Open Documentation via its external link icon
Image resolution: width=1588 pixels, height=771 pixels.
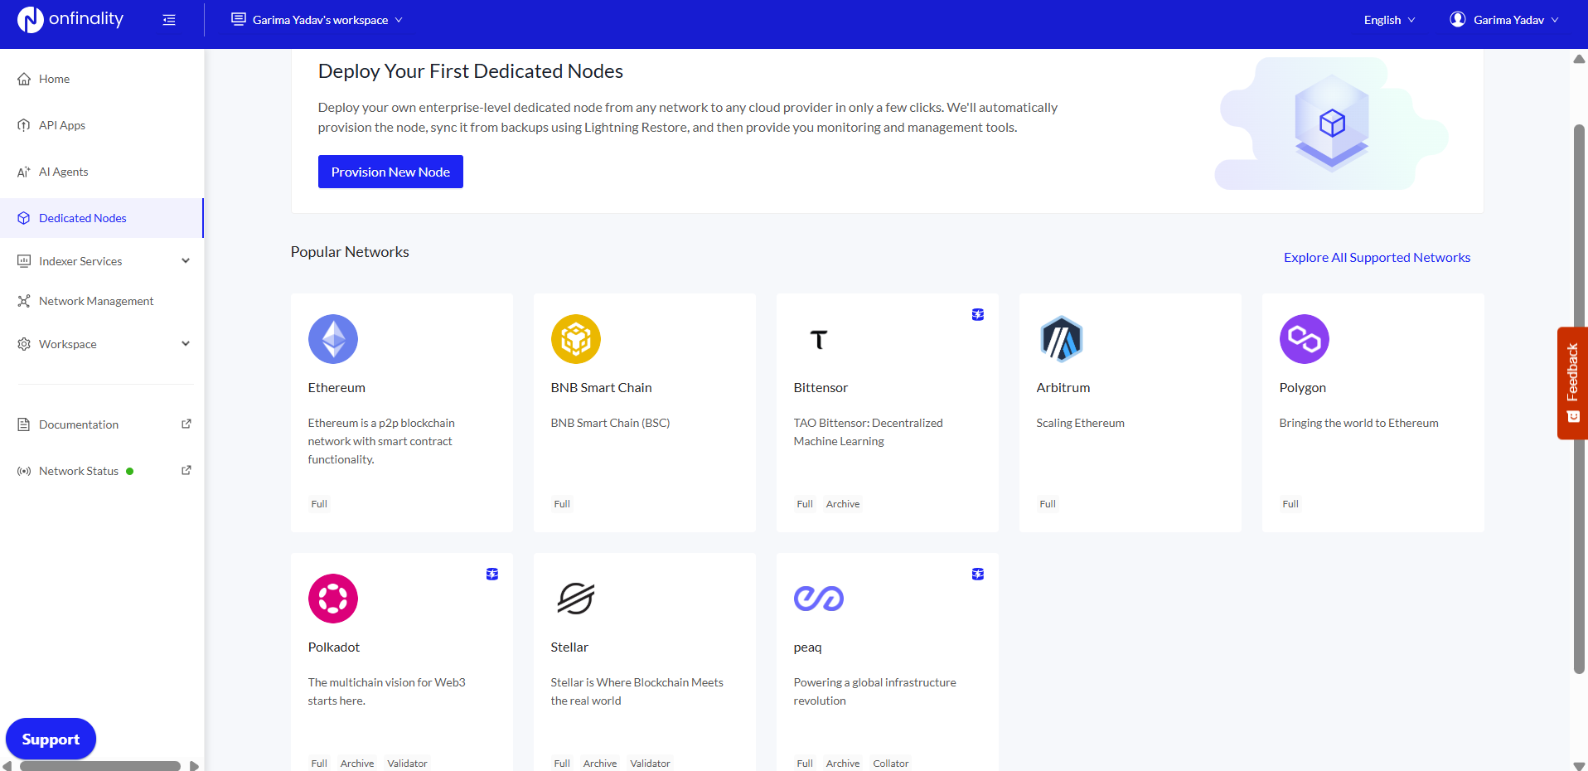tap(186, 424)
